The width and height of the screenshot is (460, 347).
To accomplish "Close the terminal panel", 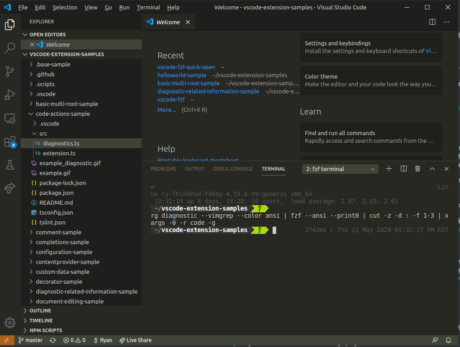I will pyautogui.click(x=446, y=169).
